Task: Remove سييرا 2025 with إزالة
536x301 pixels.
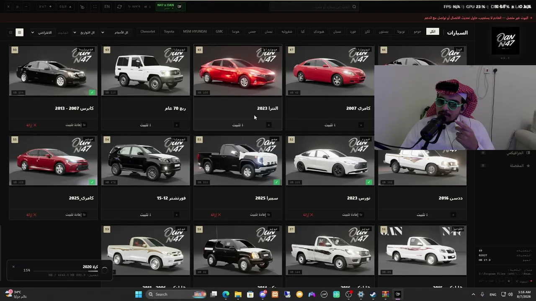Action: pos(216,215)
